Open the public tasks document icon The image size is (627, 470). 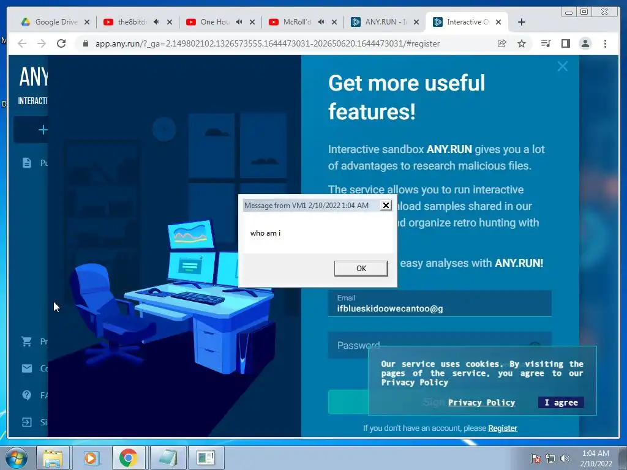point(27,163)
